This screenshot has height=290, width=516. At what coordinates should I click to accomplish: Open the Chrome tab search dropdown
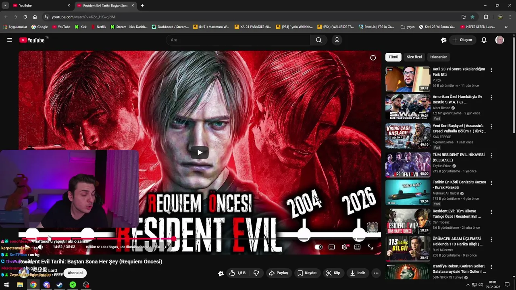coord(5,5)
